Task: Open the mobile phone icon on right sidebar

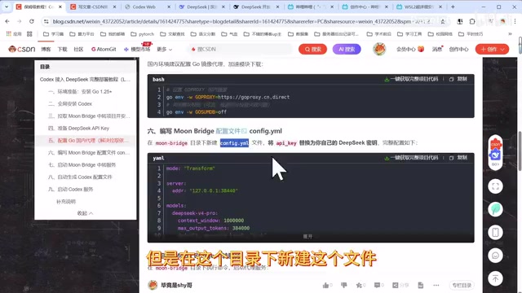Action: click(x=495, y=232)
